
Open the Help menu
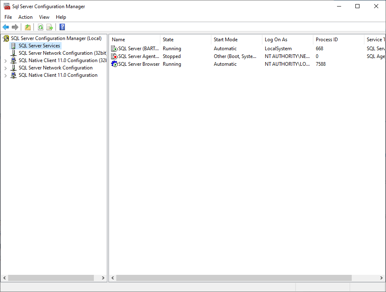61,17
